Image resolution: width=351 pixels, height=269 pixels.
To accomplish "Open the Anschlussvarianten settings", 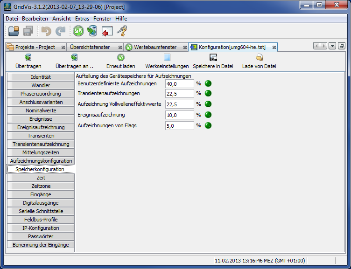I will pyautogui.click(x=41, y=102).
